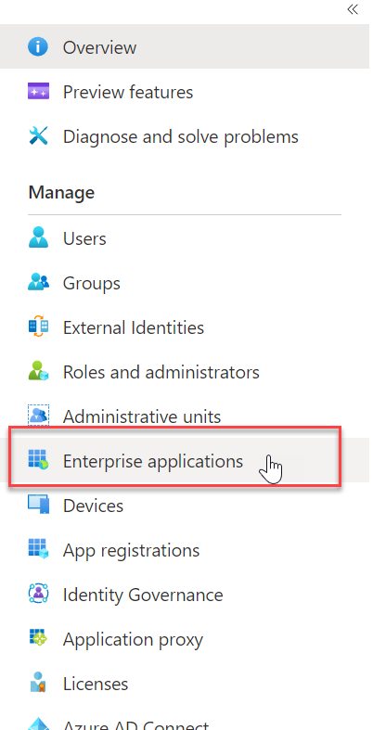
Task: Click the Users person icon
Action: pos(38,237)
